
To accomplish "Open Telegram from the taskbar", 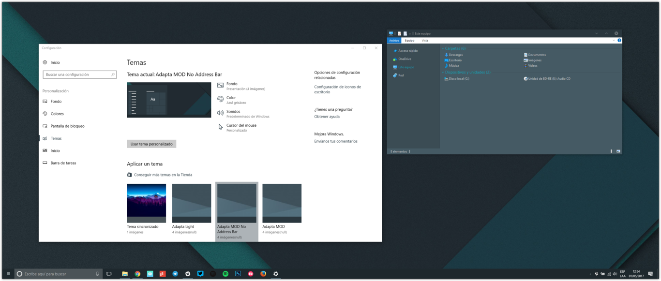I will (175, 274).
